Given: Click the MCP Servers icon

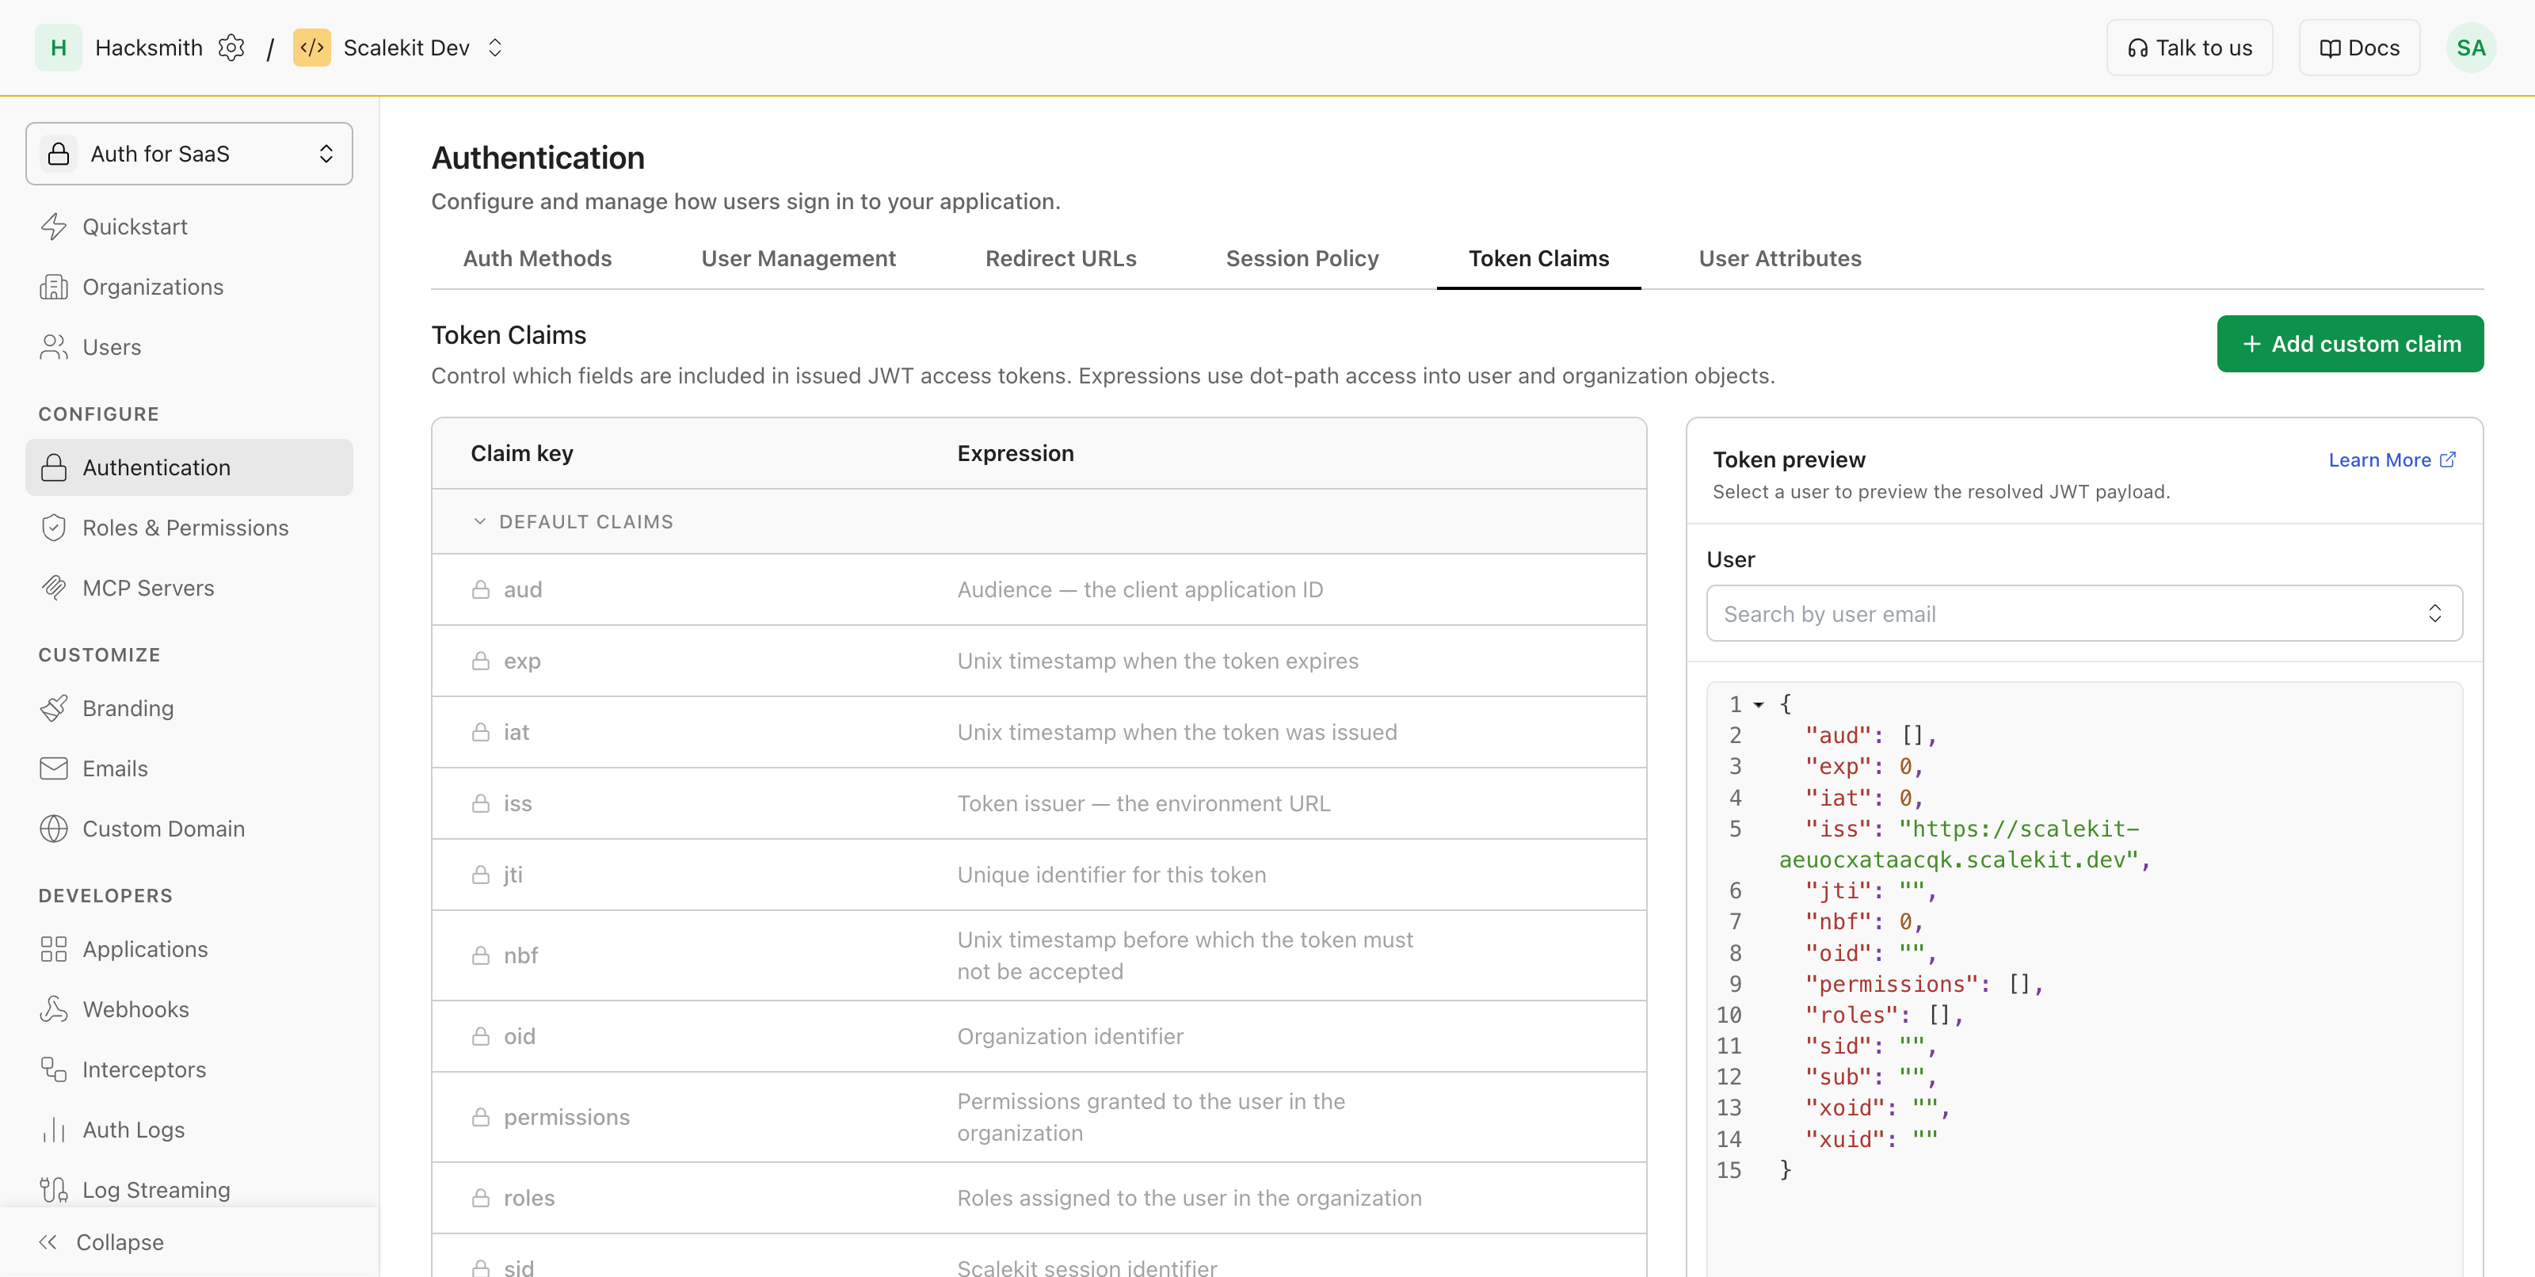Looking at the screenshot, I should (53, 587).
